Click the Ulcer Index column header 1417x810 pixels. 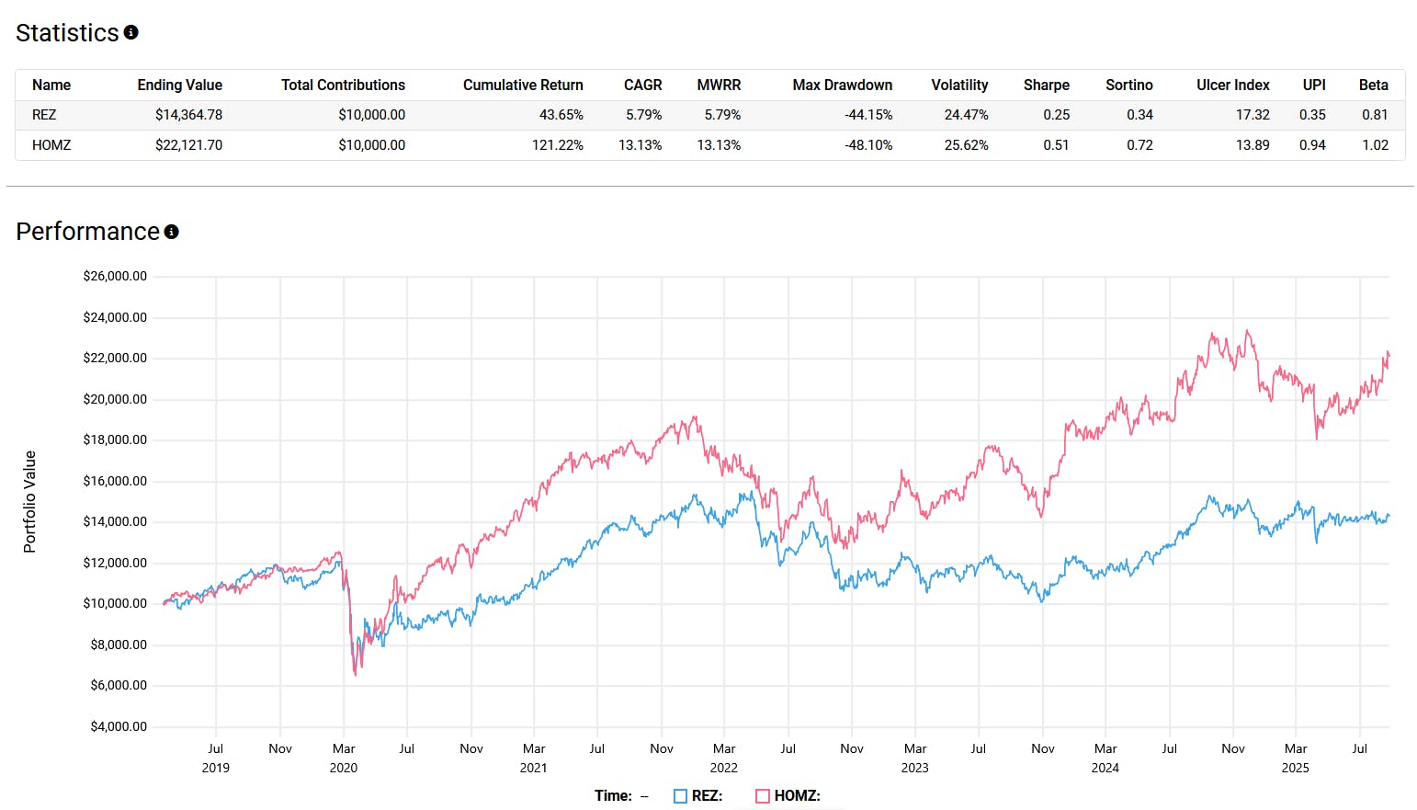[1232, 85]
